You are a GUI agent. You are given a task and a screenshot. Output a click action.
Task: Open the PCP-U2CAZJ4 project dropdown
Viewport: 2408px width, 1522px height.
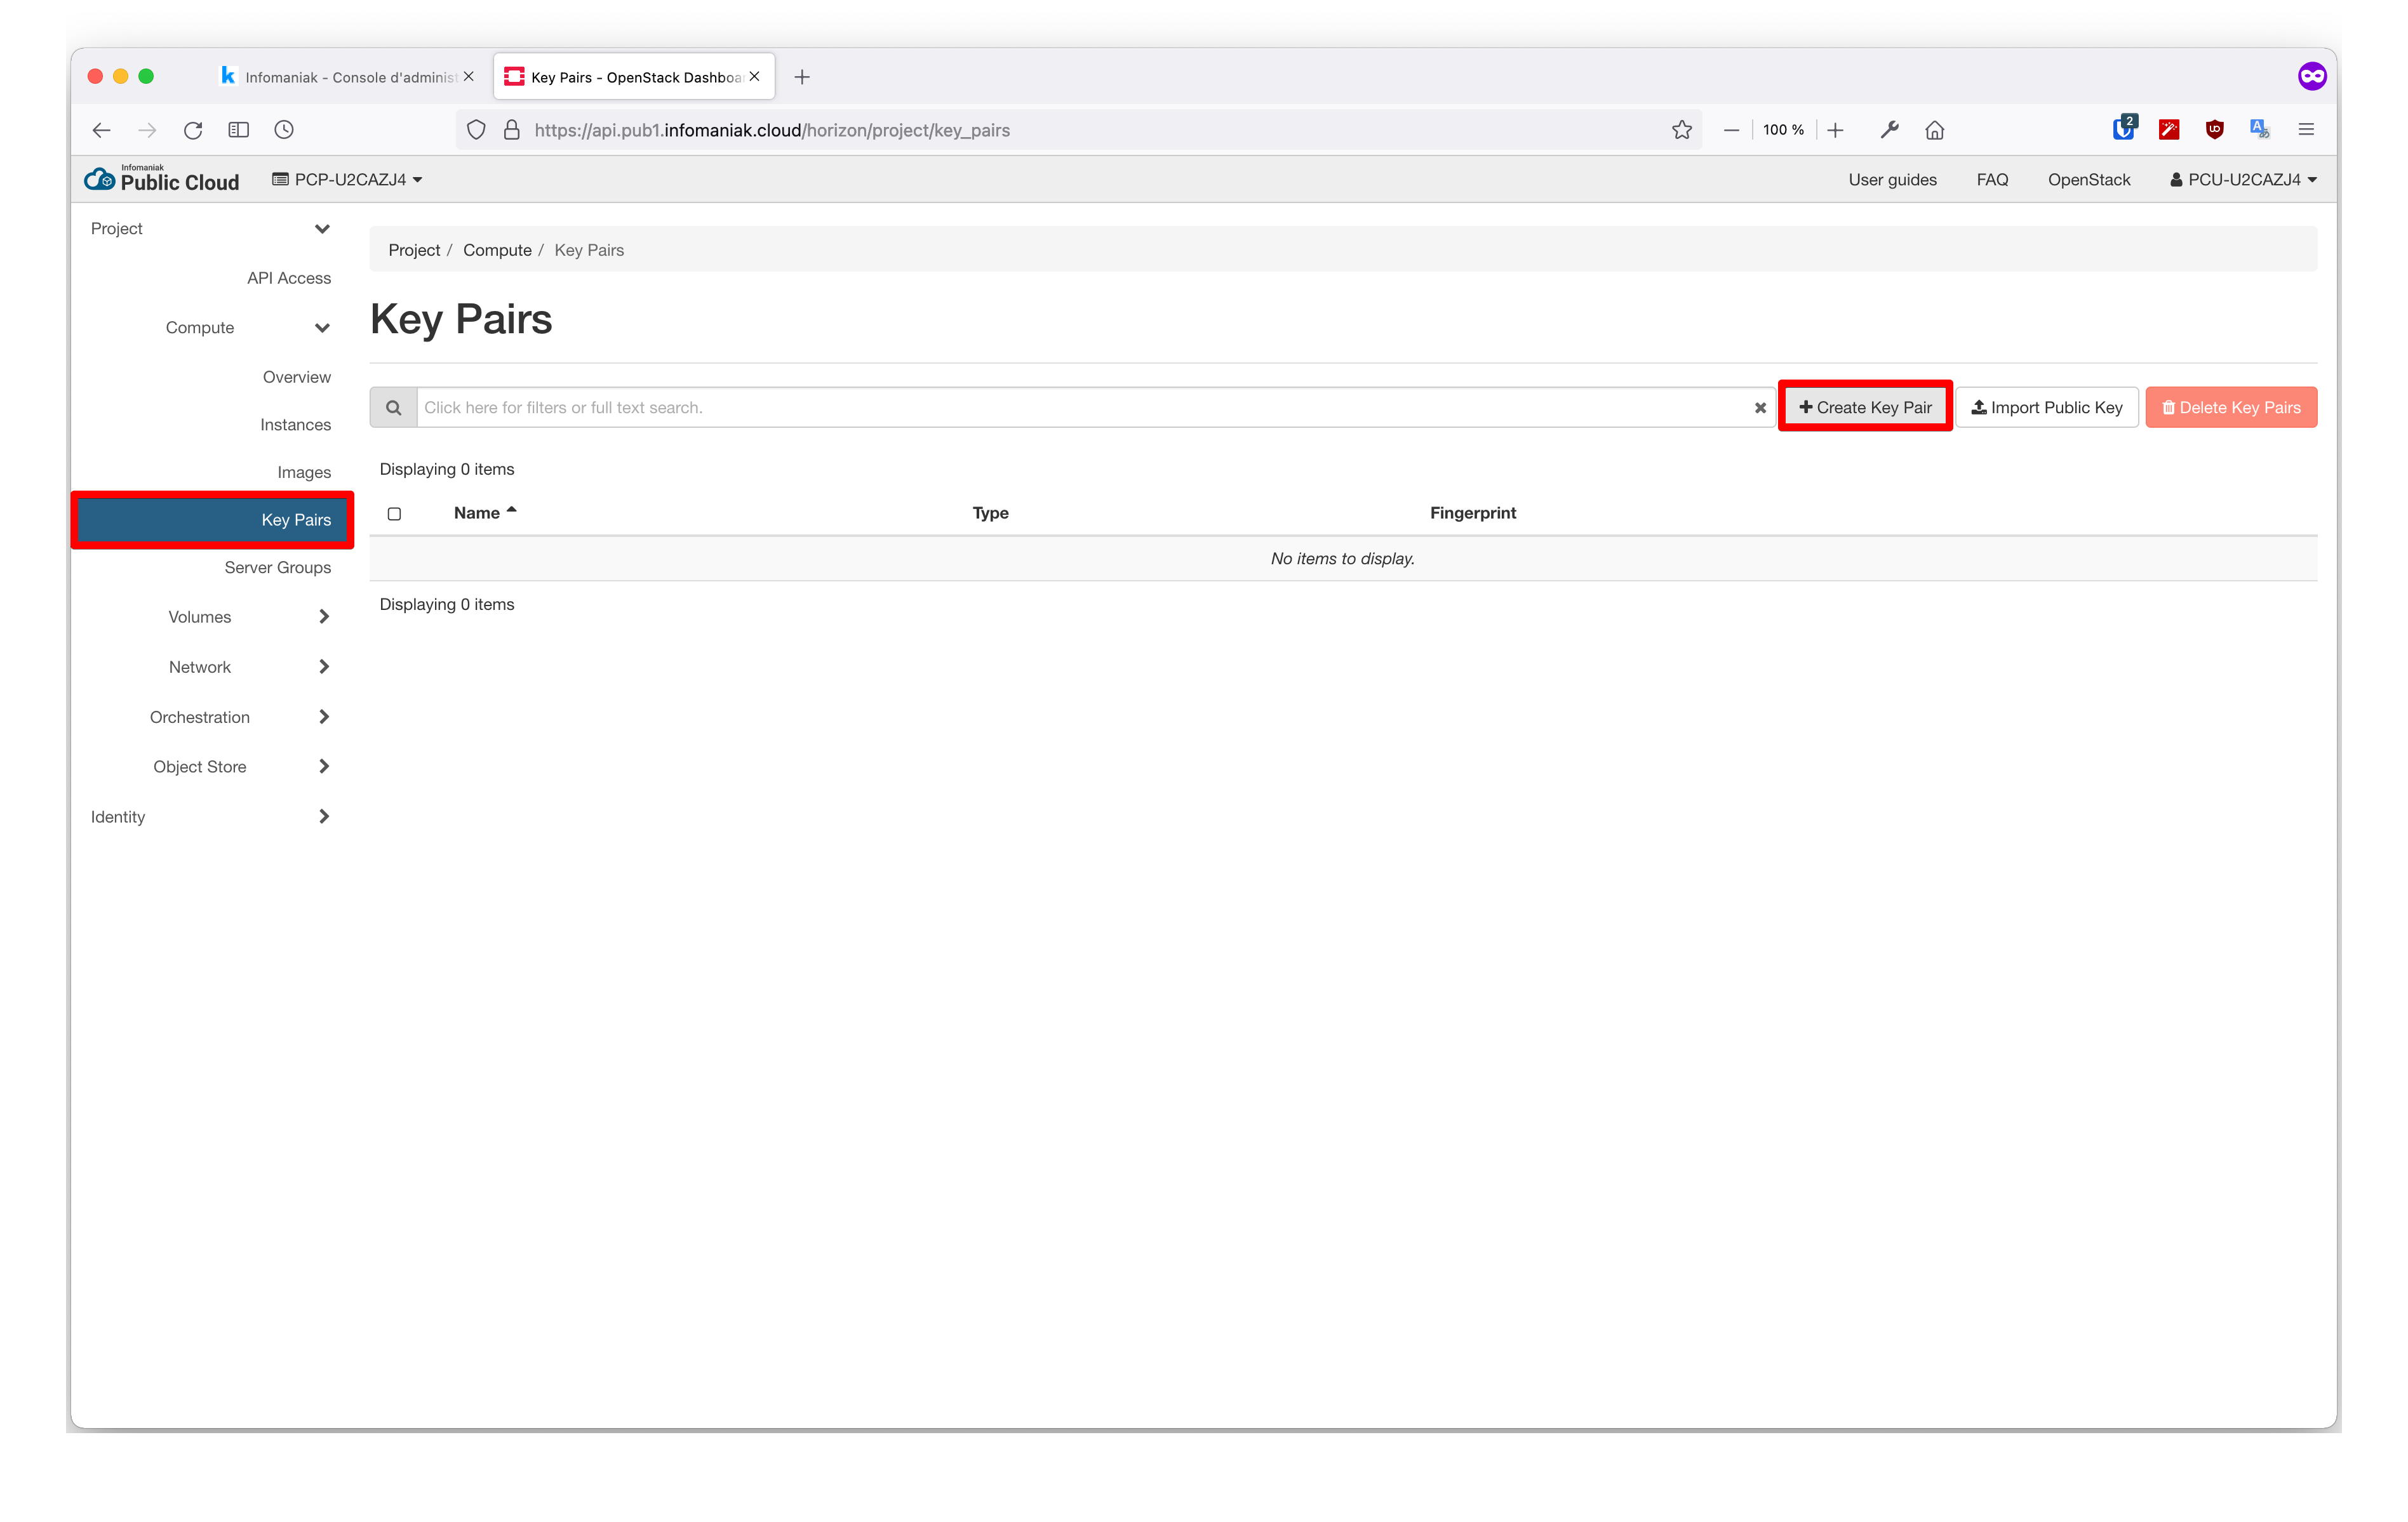coord(347,180)
